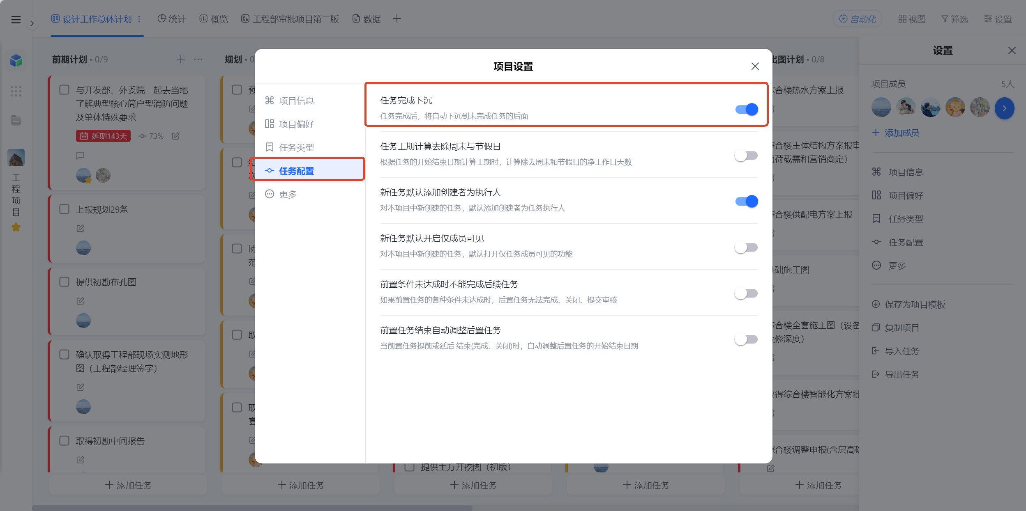Image resolution: width=1026 pixels, height=511 pixels.
Task: Toggle off 任务完成下沉
Action: click(746, 109)
